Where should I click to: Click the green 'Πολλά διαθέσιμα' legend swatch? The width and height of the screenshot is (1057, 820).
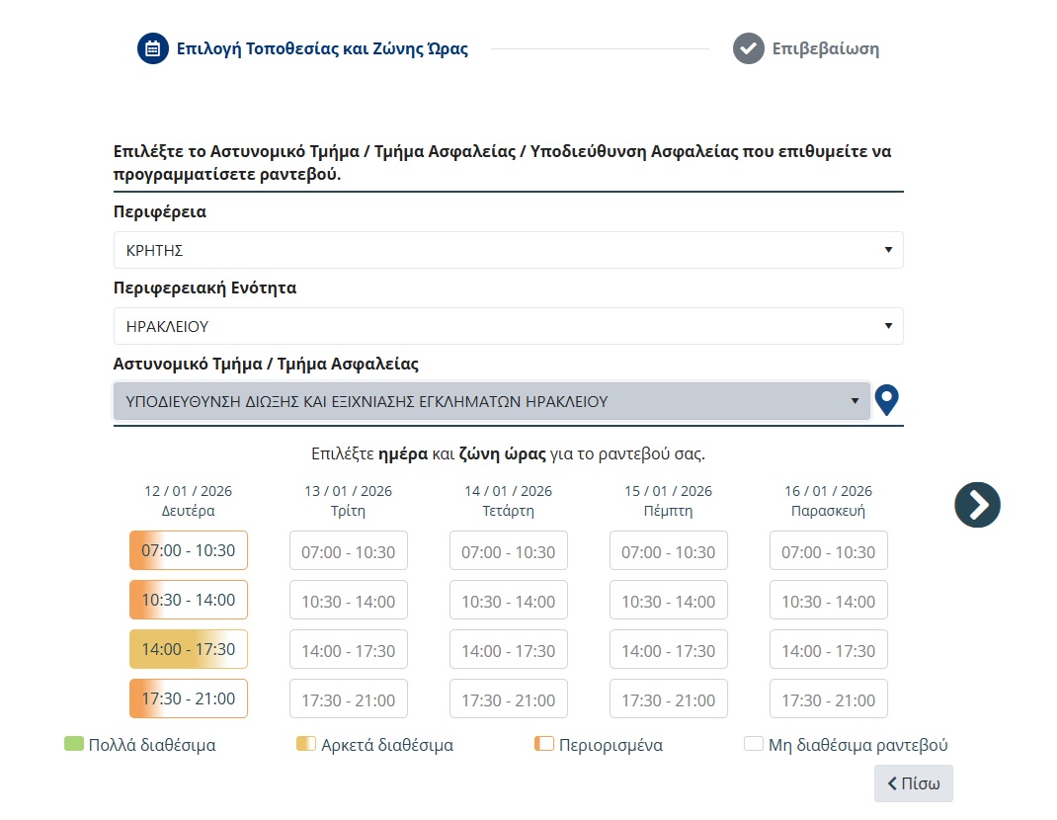pyautogui.click(x=73, y=744)
